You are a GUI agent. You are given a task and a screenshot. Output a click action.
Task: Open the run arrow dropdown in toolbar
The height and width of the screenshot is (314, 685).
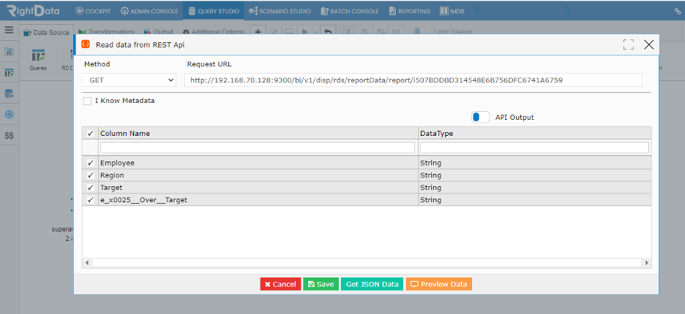(x=316, y=32)
